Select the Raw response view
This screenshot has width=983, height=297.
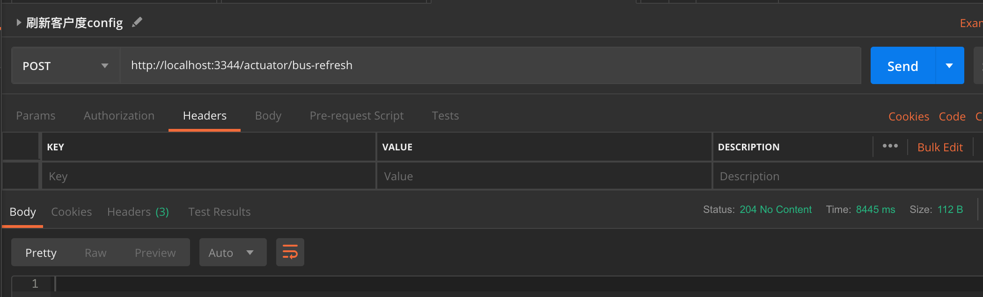95,253
